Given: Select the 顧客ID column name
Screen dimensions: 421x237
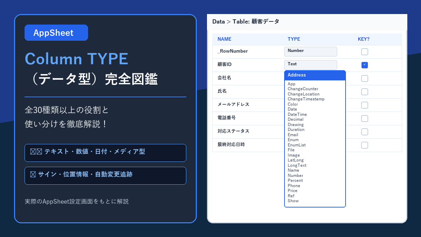Looking at the screenshot, I should pyautogui.click(x=225, y=65).
